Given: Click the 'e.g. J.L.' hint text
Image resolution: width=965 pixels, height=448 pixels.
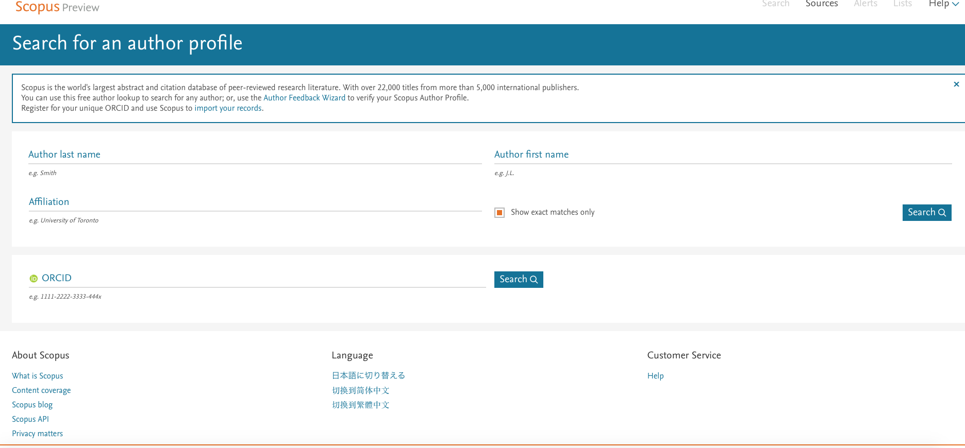Looking at the screenshot, I should [504, 173].
